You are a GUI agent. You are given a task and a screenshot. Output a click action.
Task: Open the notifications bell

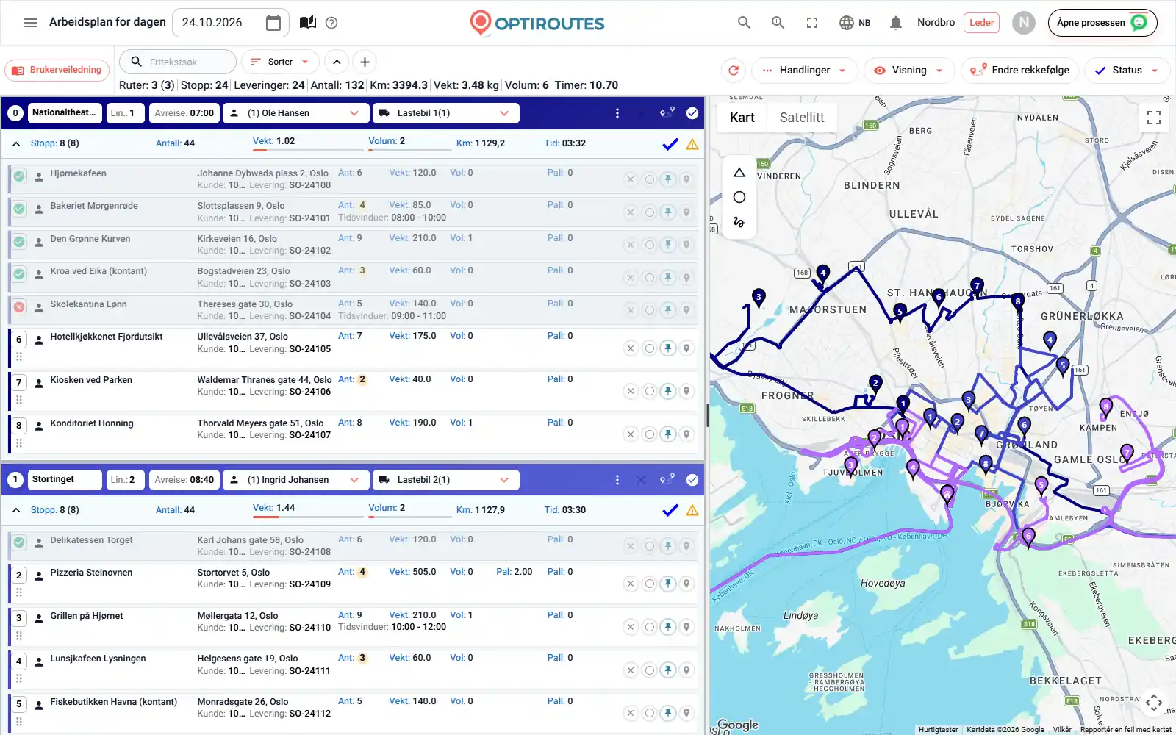(x=895, y=23)
